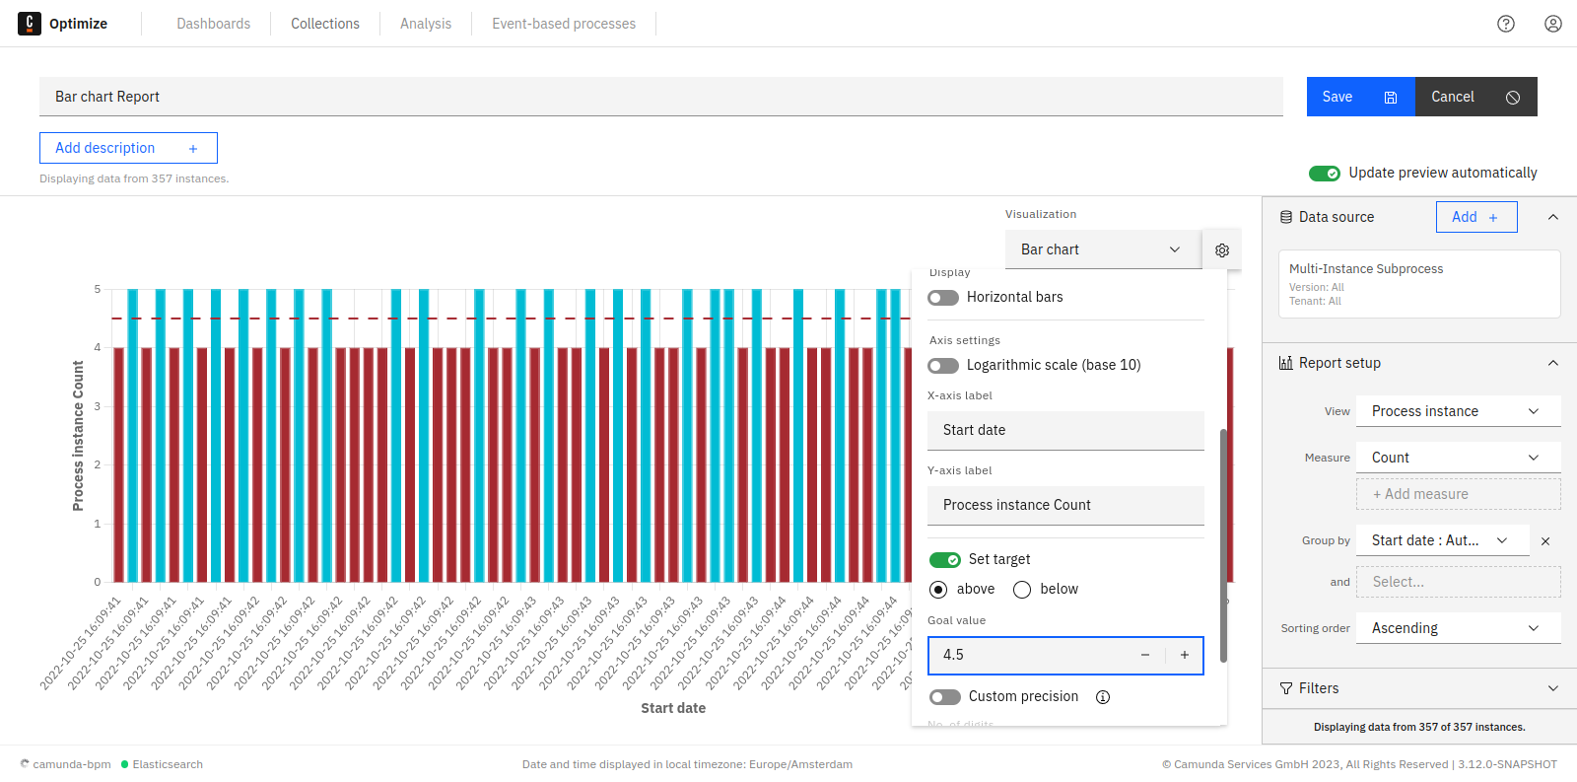This screenshot has width=1577, height=782.
Task: Open the chart configuration gear icon
Action: click(1222, 250)
